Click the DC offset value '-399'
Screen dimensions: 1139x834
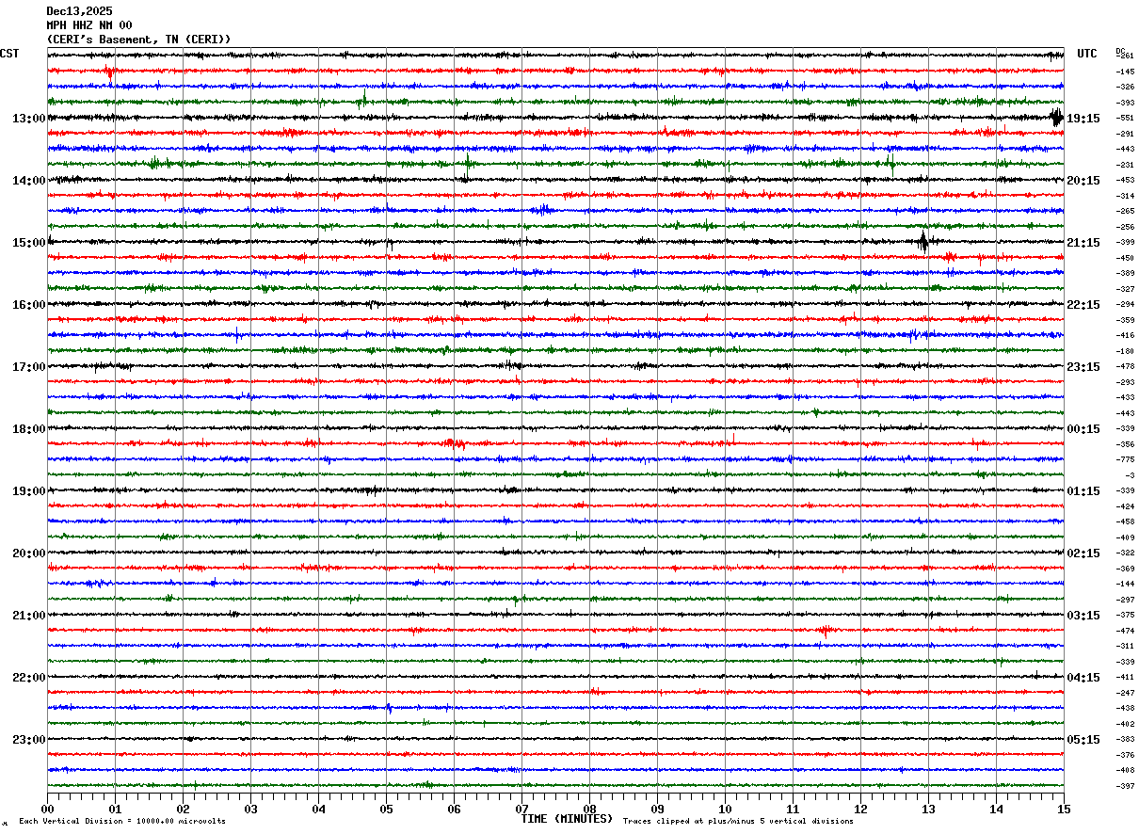click(1125, 243)
